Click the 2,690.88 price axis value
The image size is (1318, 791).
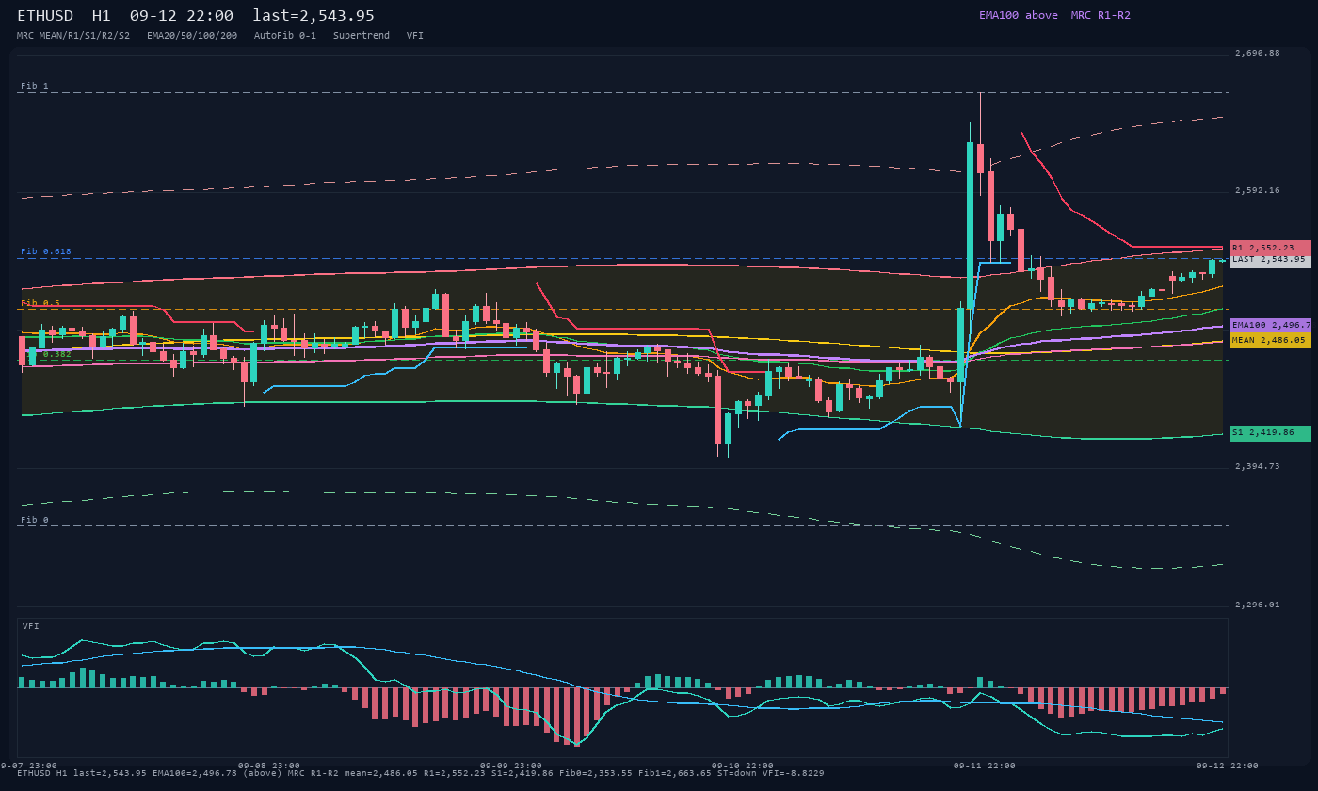point(1258,54)
